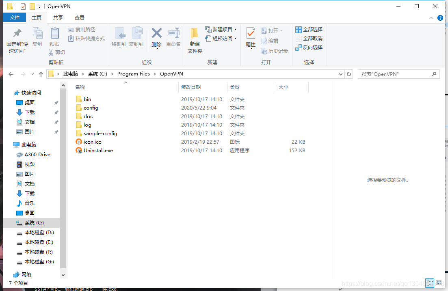
Task: Click 网络 in the navigation pane
Action: point(26,274)
